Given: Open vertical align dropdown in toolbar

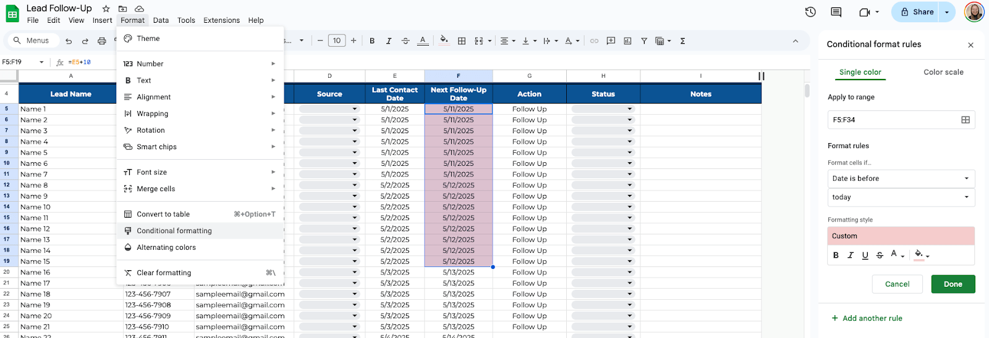Looking at the screenshot, I should 529,41.
